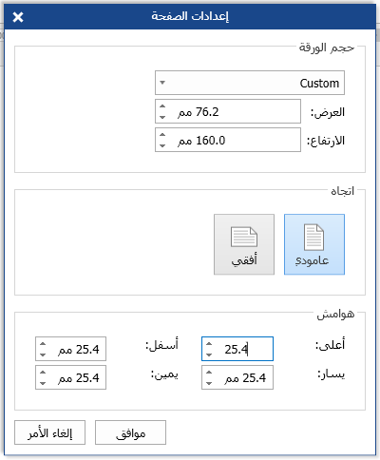
Task: Increase the bottom margin (أسفل) with up arrow
Action: (43, 344)
